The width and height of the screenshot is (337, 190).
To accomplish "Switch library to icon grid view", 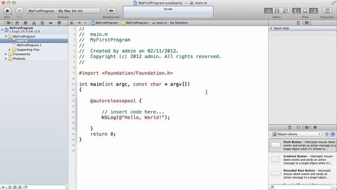I will 327,134.
